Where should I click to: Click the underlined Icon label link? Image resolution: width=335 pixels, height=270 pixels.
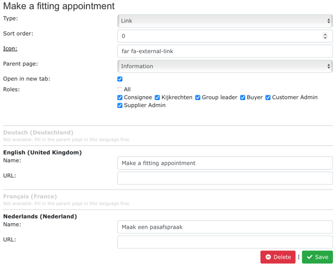(10, 49)
